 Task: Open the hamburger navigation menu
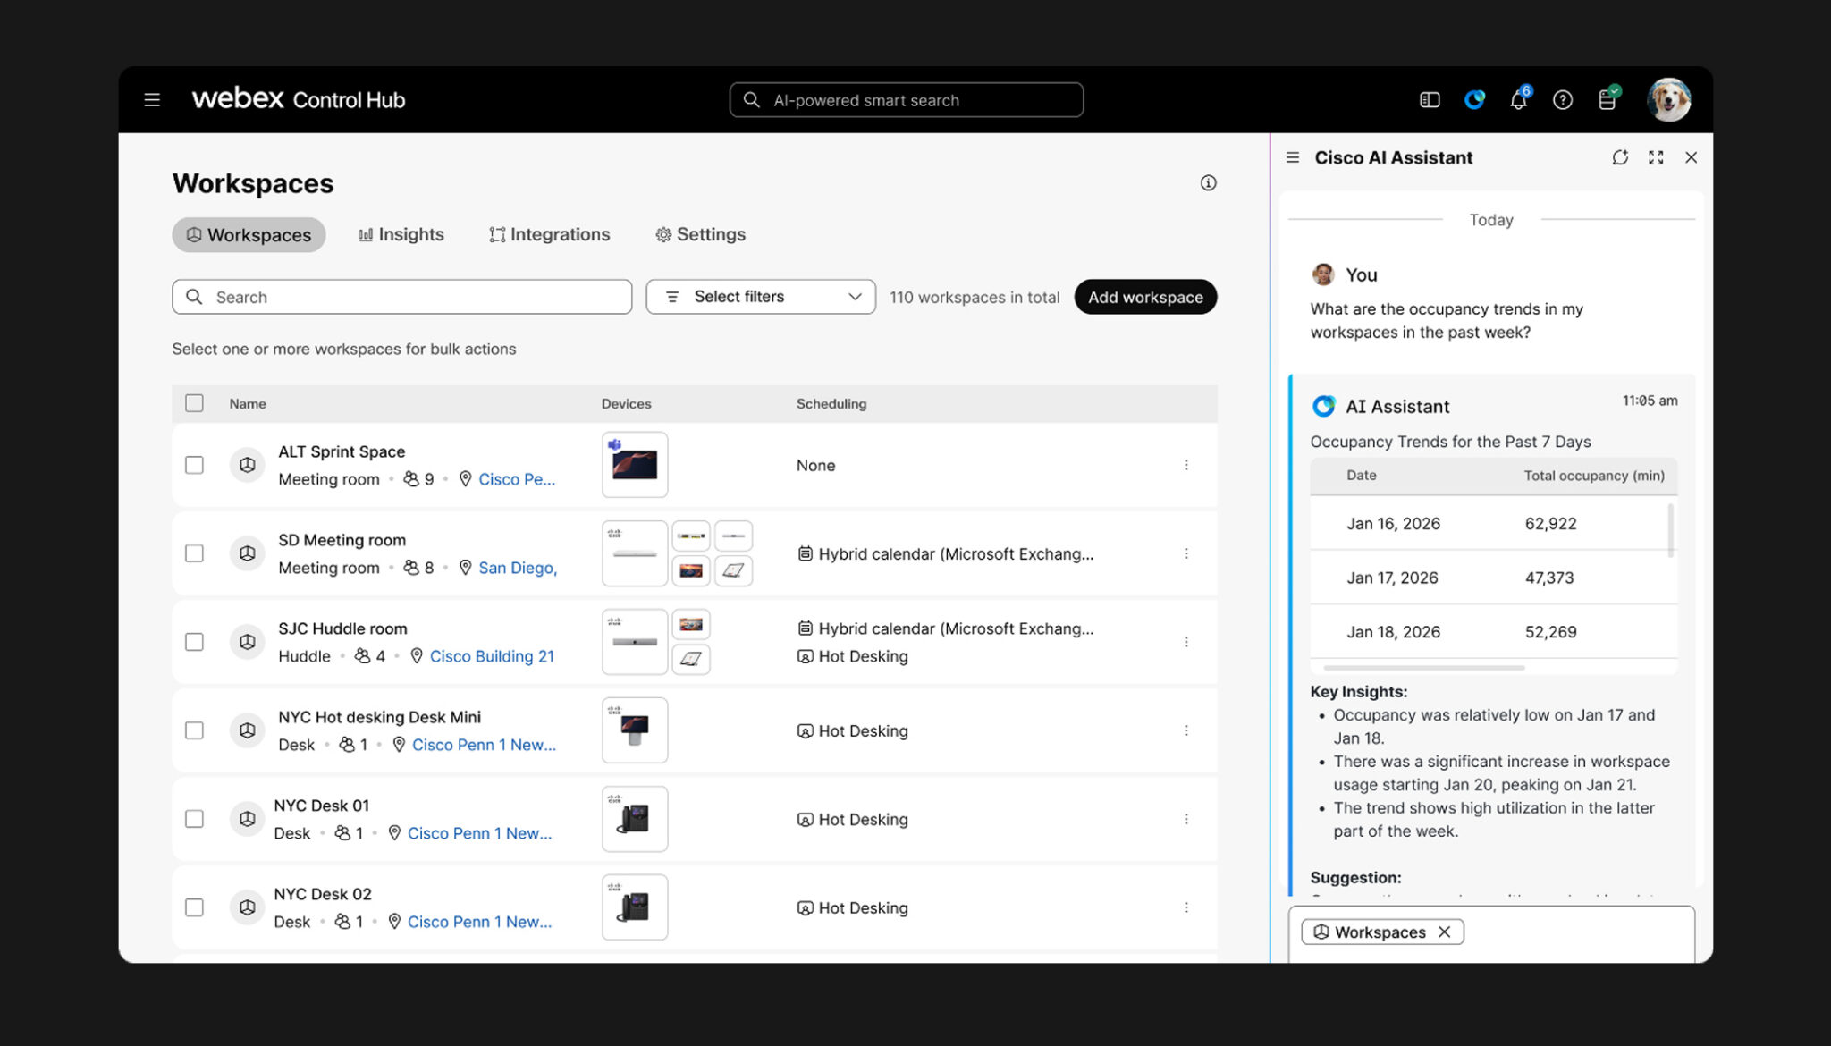tap(152, 100)
